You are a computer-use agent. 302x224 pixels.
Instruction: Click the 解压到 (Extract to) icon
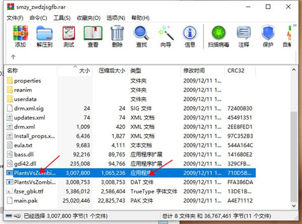(x=44, y=36)
